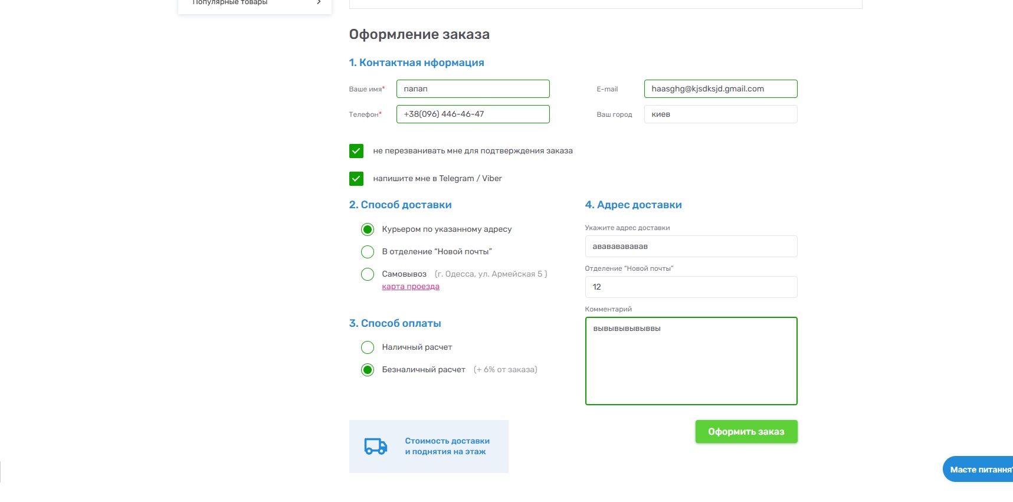This screenshot has height=502, width=1013.
Task: Select 'Самовывоз' pickup radio button
Action: 368,274
